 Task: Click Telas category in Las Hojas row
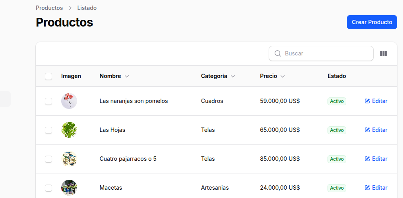pyautogui.click(x=208, y=130)
